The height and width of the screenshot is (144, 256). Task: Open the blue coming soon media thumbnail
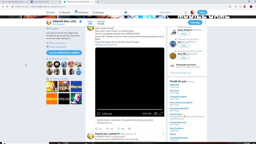point(76,86)
